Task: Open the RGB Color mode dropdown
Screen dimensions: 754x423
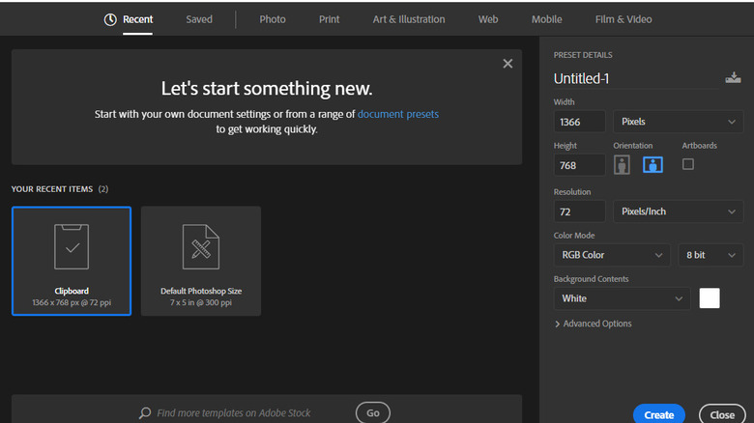Action: point(612,255)
